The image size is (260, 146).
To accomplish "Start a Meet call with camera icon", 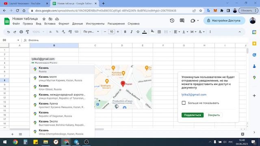I will click(x=193, y=21).
